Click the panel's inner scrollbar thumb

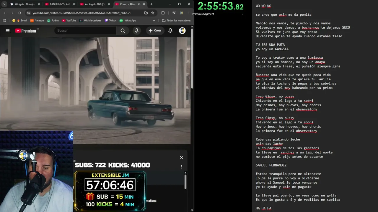(185, 182)
